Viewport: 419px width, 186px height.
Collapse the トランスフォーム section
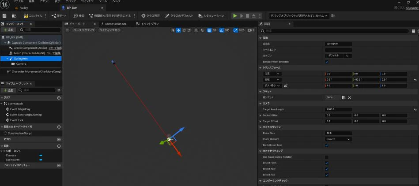click(x=260, y=68)
